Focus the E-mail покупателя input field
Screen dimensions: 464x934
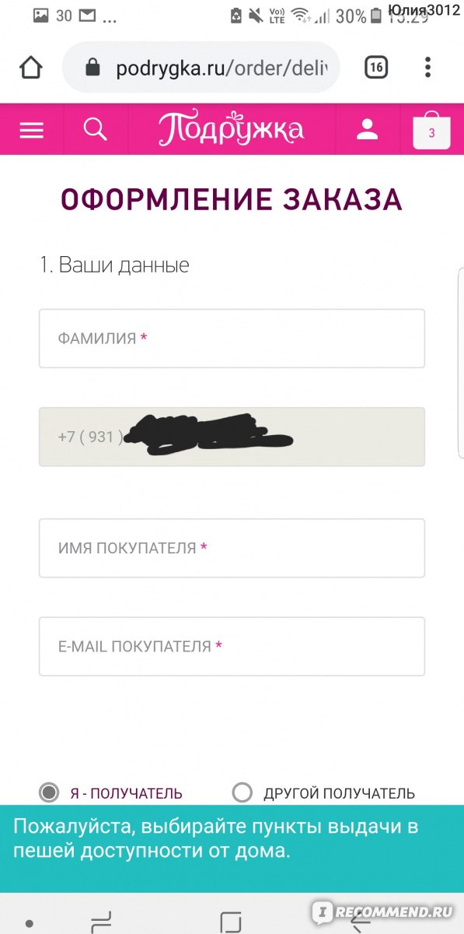232,646
